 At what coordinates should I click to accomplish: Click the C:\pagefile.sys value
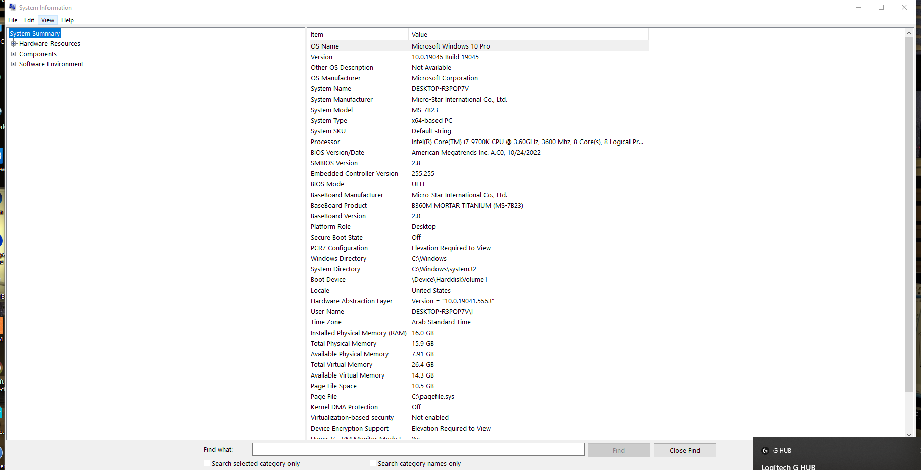(433, 396)
